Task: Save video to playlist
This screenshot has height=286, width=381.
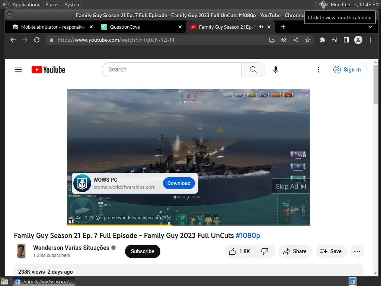Action: point(331,251)
